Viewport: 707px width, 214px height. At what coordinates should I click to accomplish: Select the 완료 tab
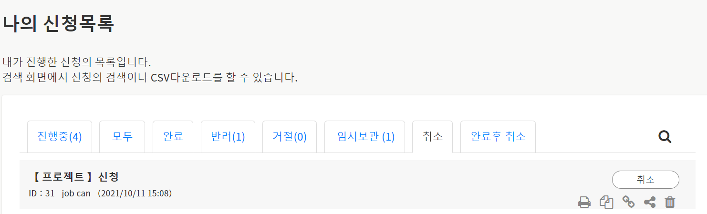[x=173, y=137]
